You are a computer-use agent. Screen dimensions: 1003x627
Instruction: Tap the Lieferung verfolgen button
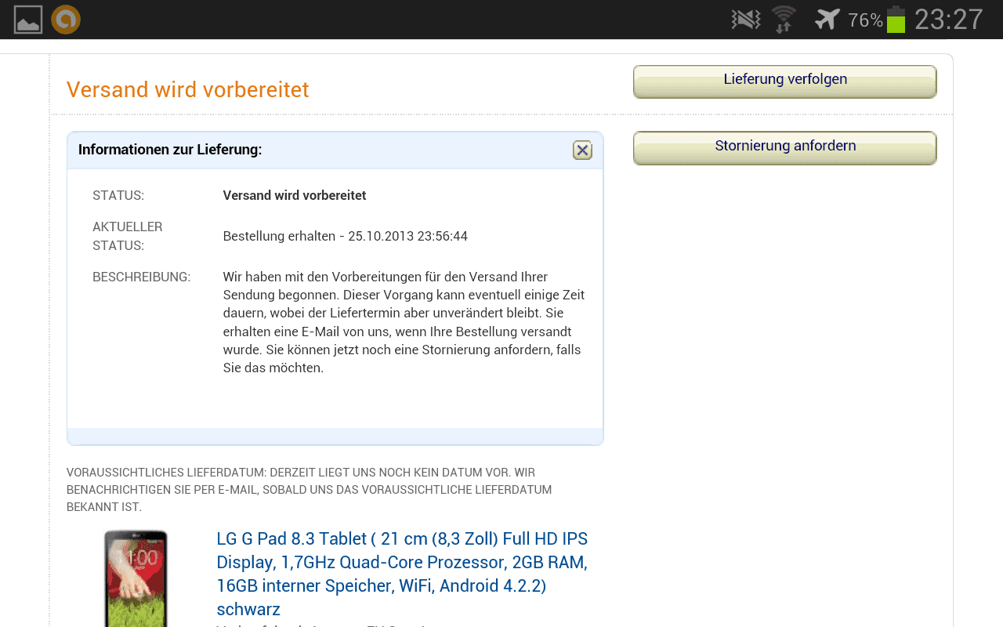[x=784, y=82]
